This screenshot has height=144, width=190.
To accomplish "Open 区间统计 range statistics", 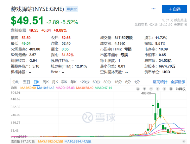I will click(x=160, y=82).
